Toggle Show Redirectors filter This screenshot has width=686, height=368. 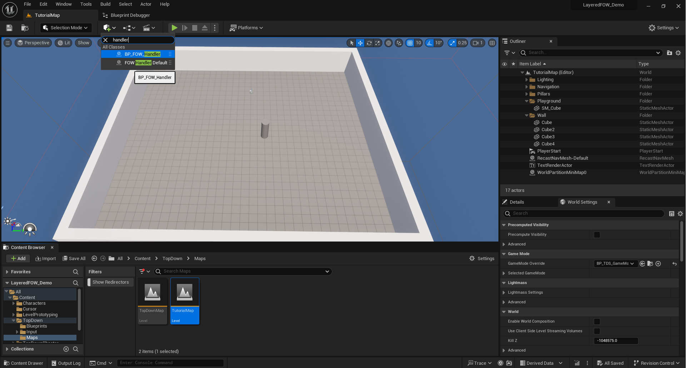(x=110, y=282)
